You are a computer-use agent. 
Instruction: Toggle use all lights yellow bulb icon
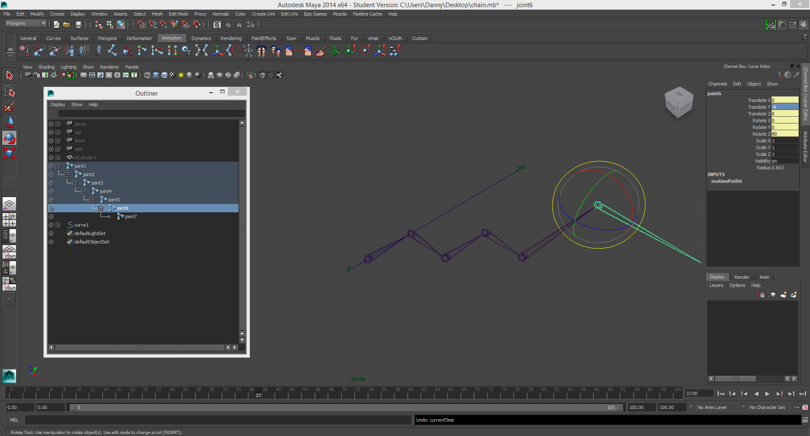click(181, 75)
